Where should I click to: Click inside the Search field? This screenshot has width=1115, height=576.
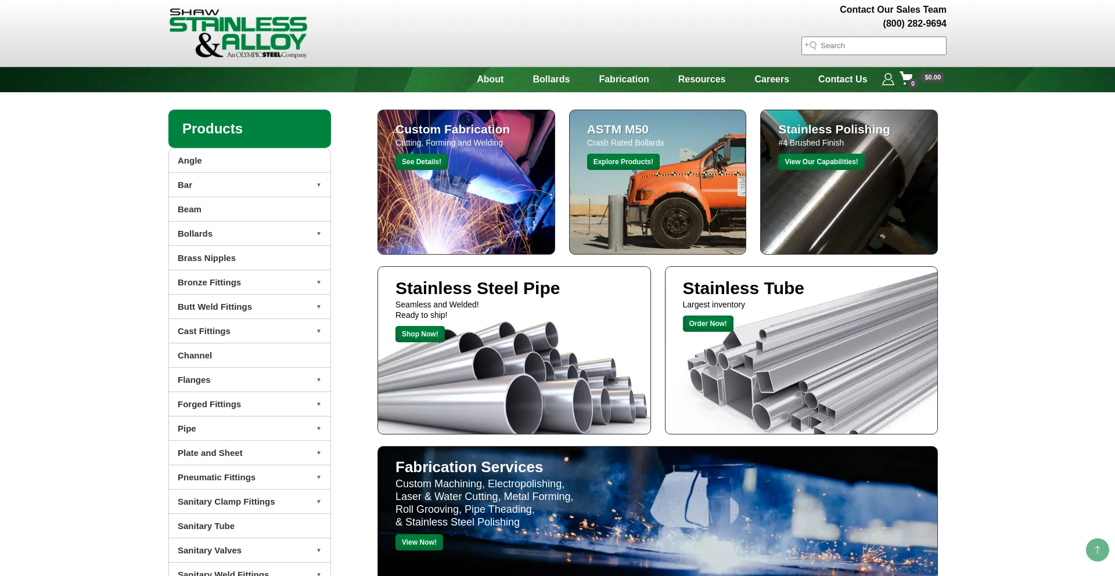[x=877, y=45]
